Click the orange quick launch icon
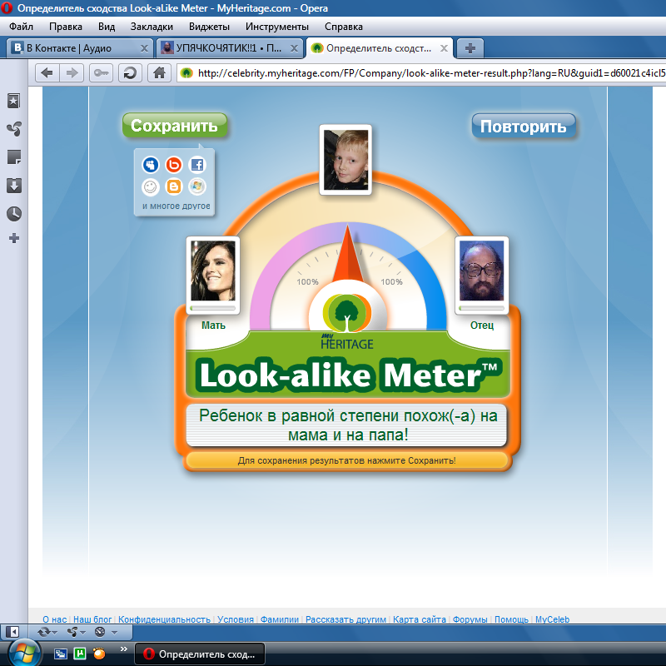The image size is (666, 666). pos(99,654)
